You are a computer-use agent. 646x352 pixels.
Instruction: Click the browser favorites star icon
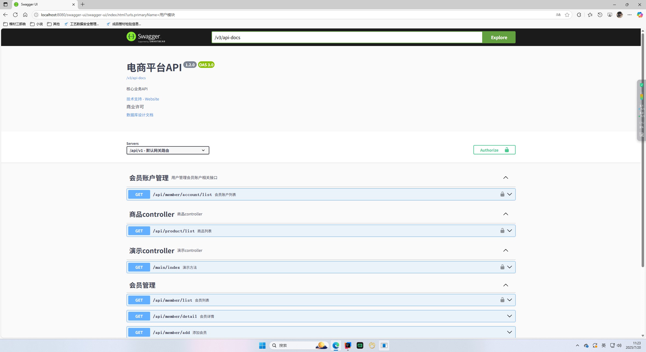click(567, 15)
